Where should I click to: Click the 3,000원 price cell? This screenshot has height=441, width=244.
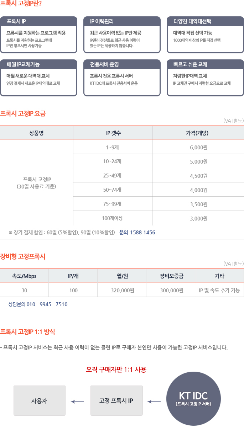click(198, 218)
